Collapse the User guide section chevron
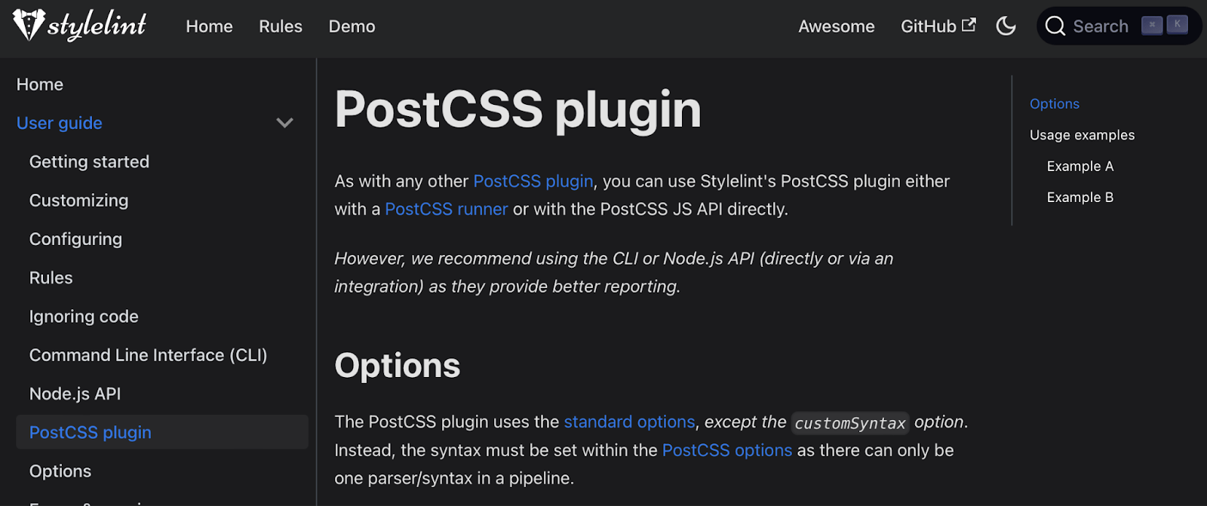Screen dimensions: 1207x506 pyautogui.click(x=284, y=122)
